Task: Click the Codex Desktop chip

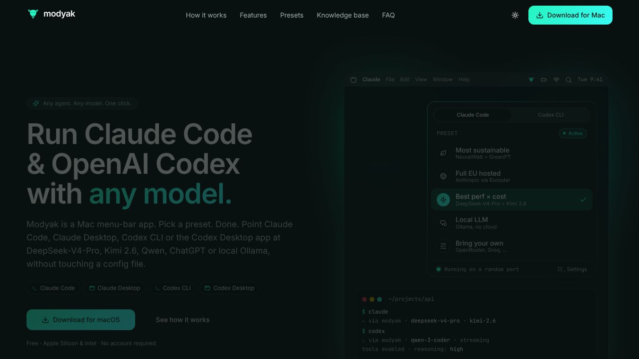Action: (x=229, y=288)
